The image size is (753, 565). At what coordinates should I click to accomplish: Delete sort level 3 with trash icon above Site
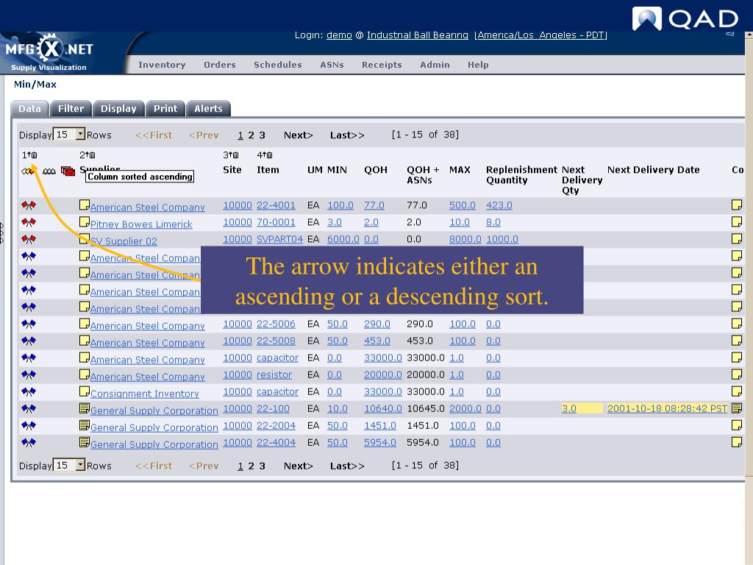pyautogui.click(x=236, y=155)
